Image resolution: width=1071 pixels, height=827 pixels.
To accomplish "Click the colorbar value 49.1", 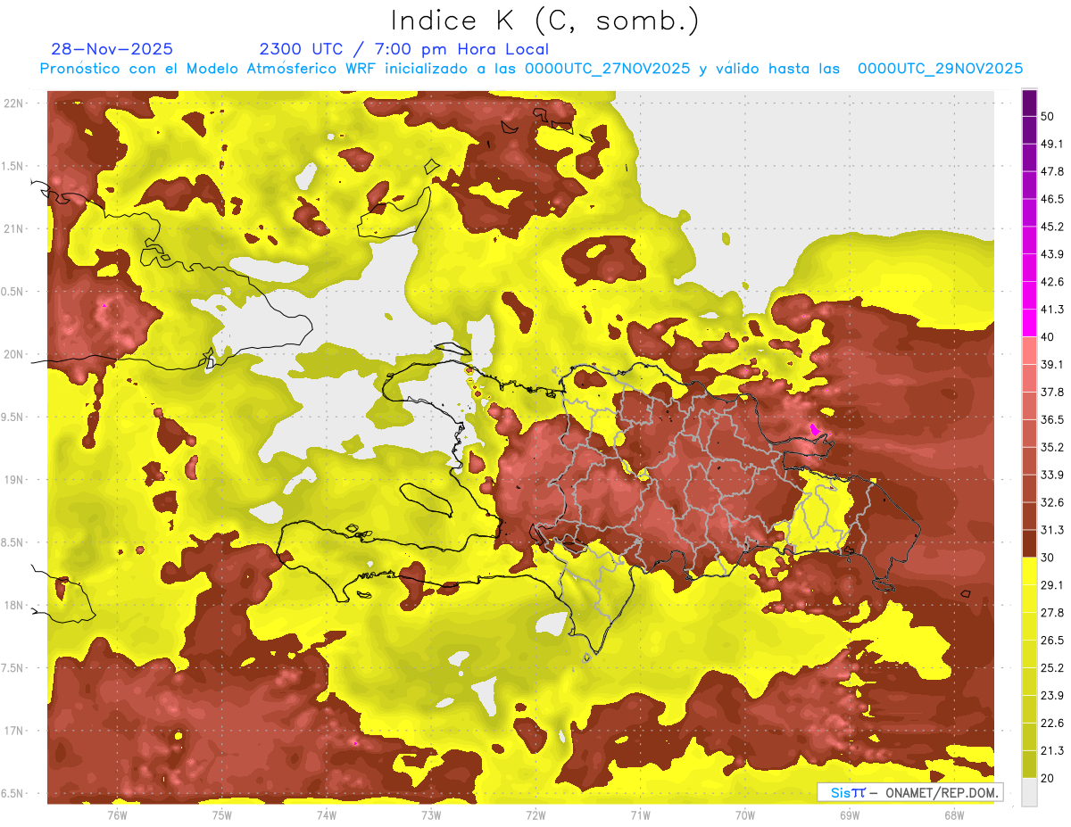I will tap(1052, 145).
